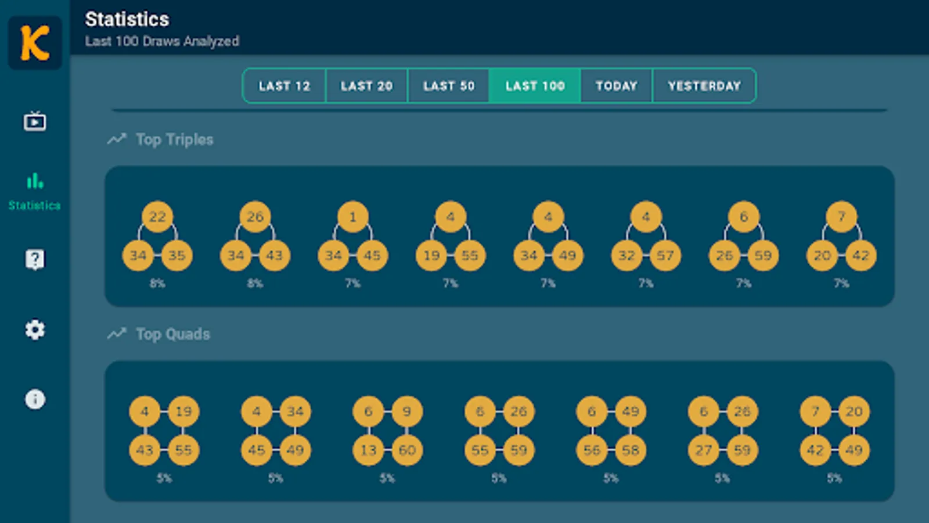Click the 5% under quad 6-9-13-60
The width and height of the screenshot is (929, 523).
(387, 478)
